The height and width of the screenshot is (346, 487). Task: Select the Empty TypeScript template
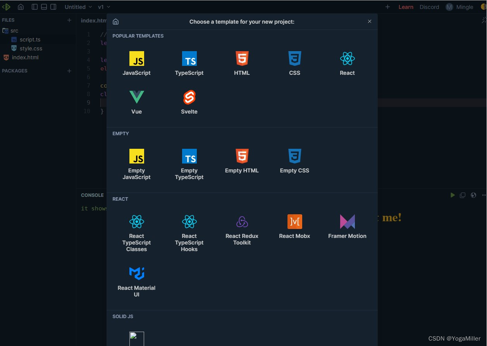tap(189, 164)
